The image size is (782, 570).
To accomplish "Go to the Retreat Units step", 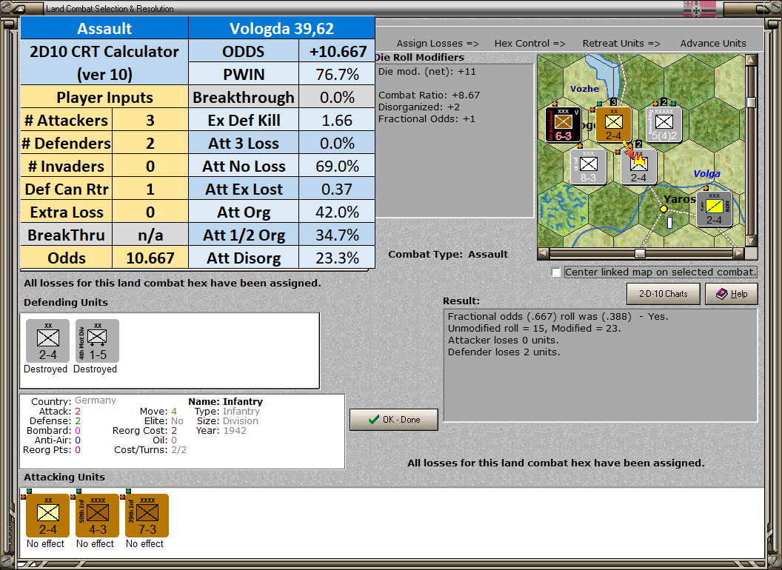I will 621,44.
